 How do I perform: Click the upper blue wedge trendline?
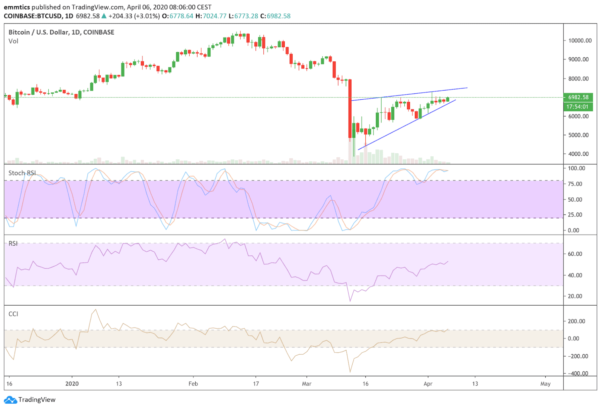coord(409,94)
